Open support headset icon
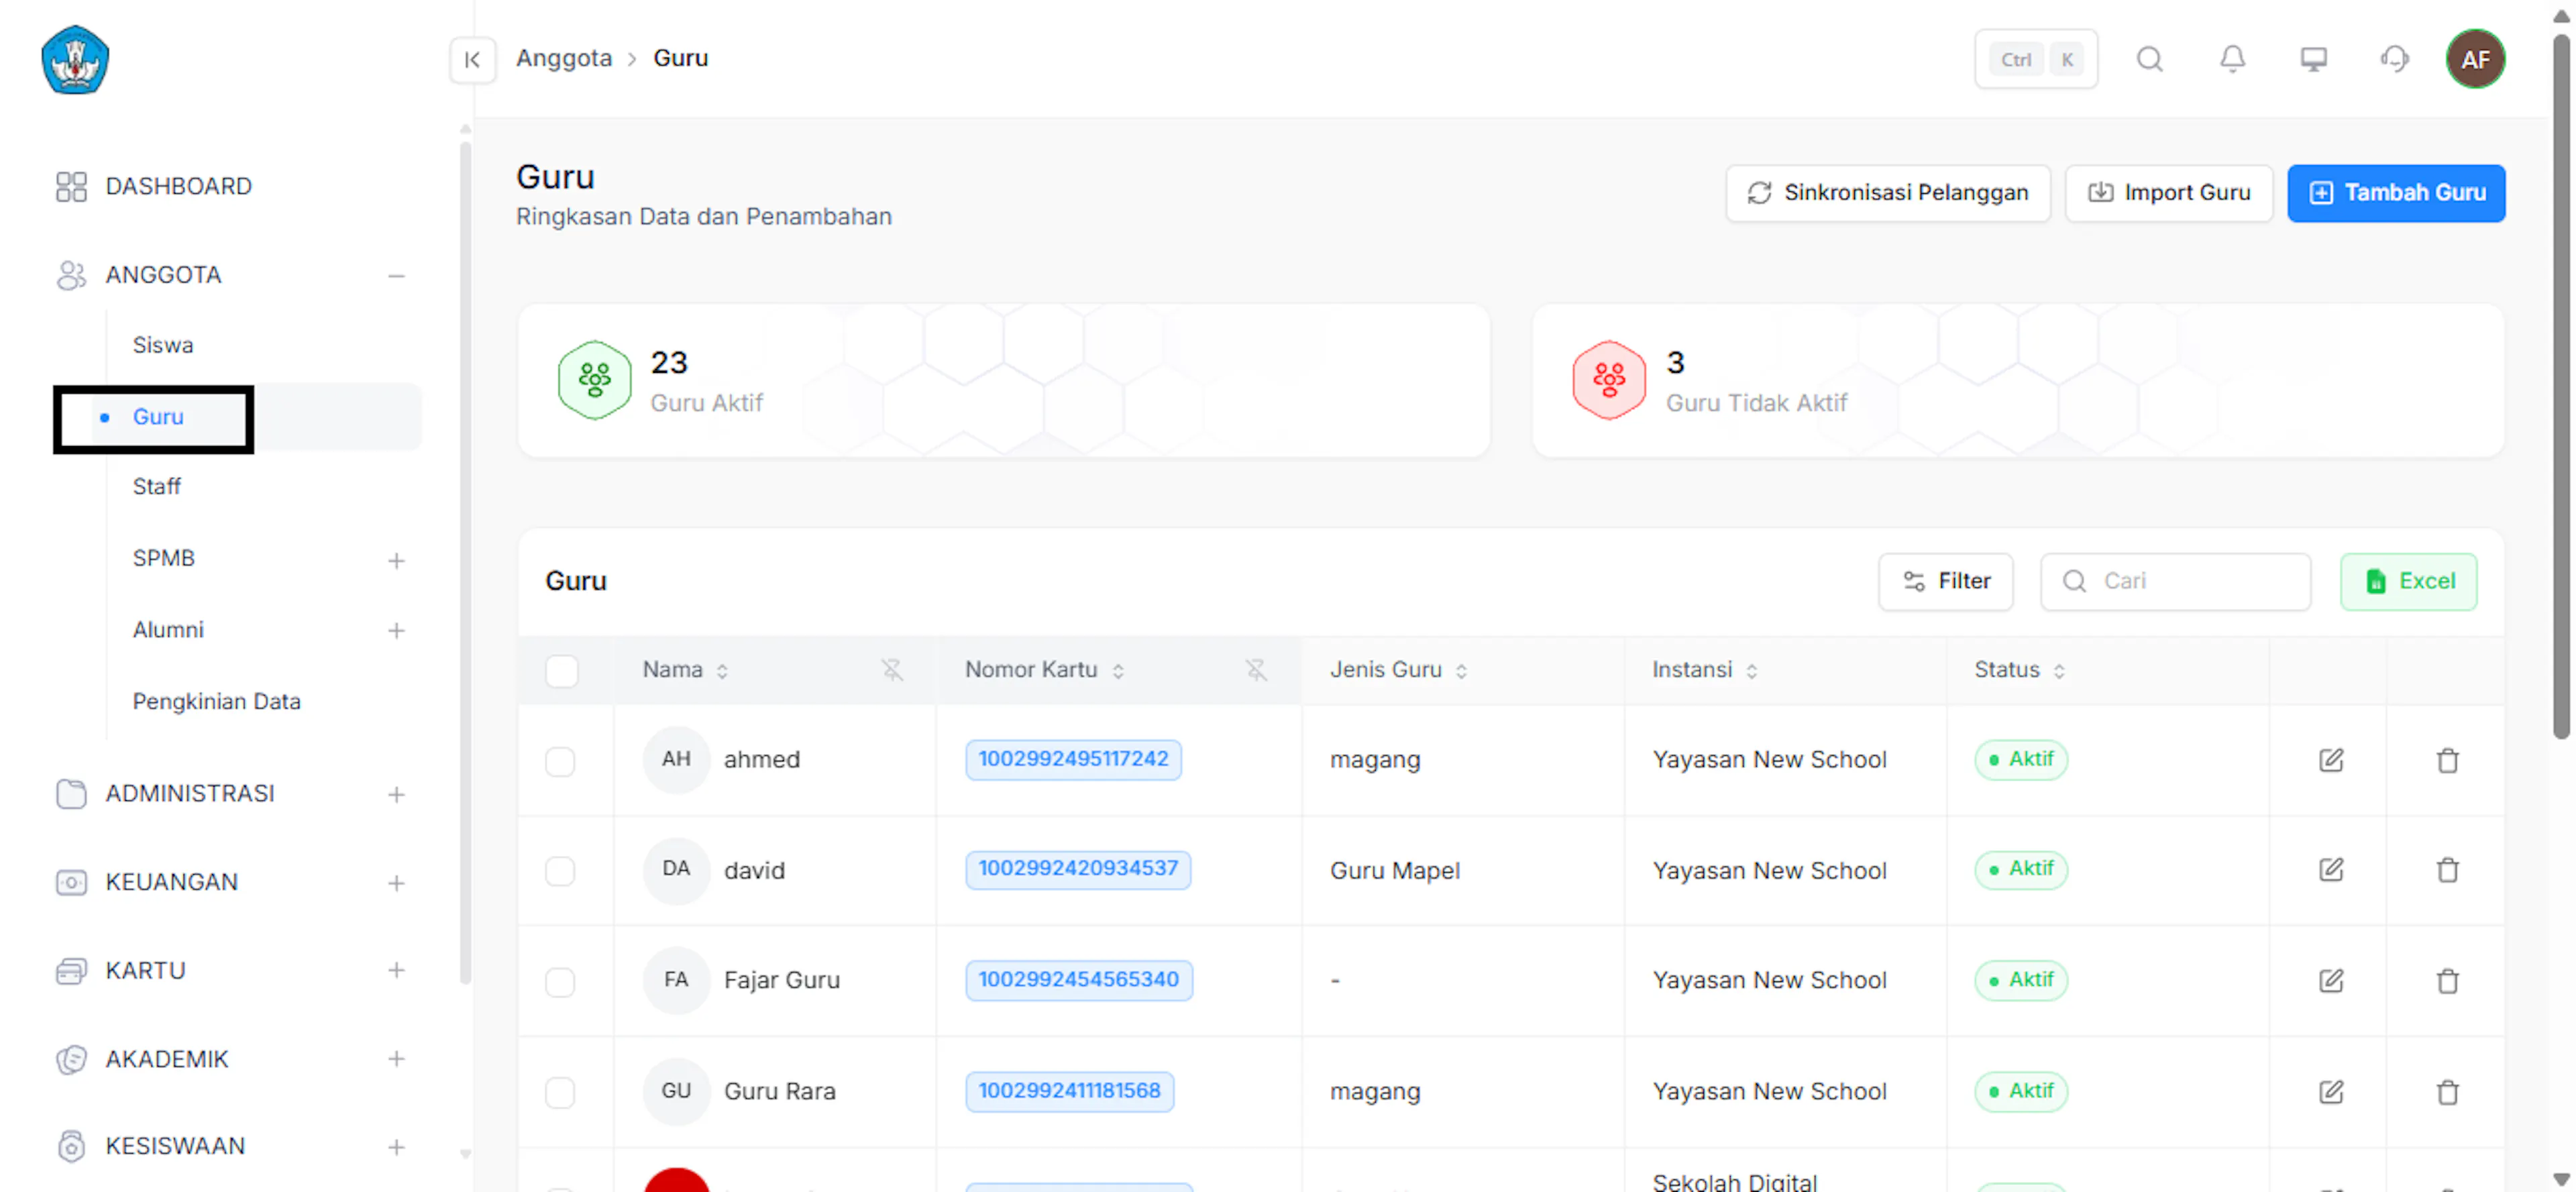The height and width of the screenshot is (1192, 2576). [x=2394, y=60]
